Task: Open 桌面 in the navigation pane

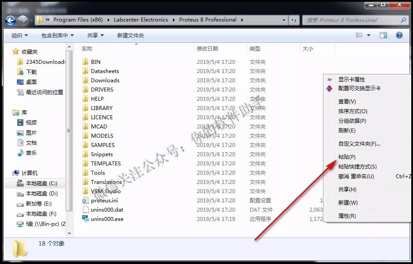Action: coord(26,82)
